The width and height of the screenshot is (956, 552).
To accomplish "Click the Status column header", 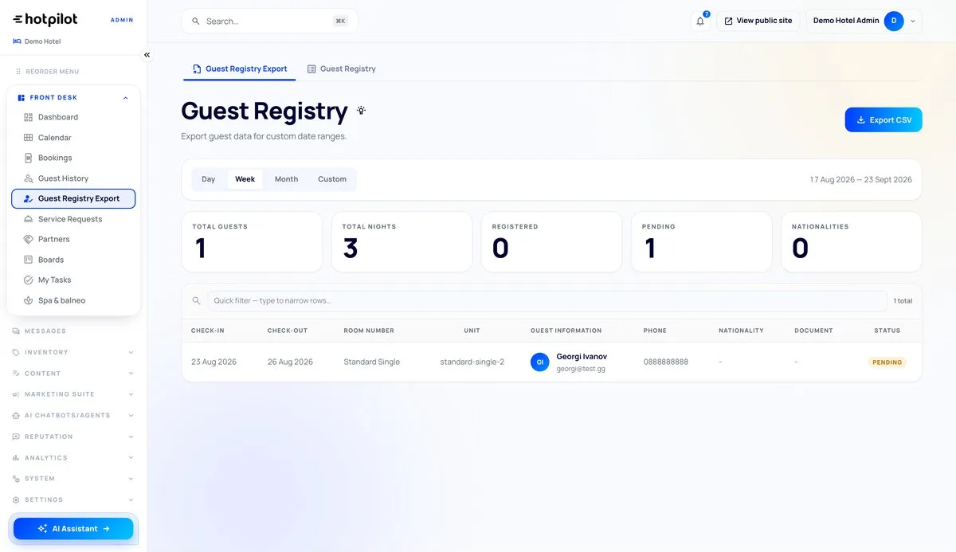I will tap(887, 331).
